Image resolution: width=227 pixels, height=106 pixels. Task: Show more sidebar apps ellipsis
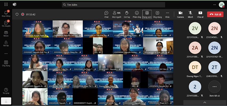[x=6, y=54]
